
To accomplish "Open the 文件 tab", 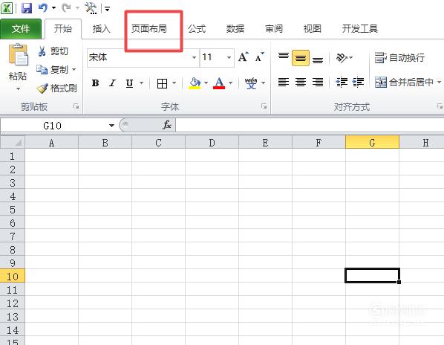I will [x=21, y=29].
